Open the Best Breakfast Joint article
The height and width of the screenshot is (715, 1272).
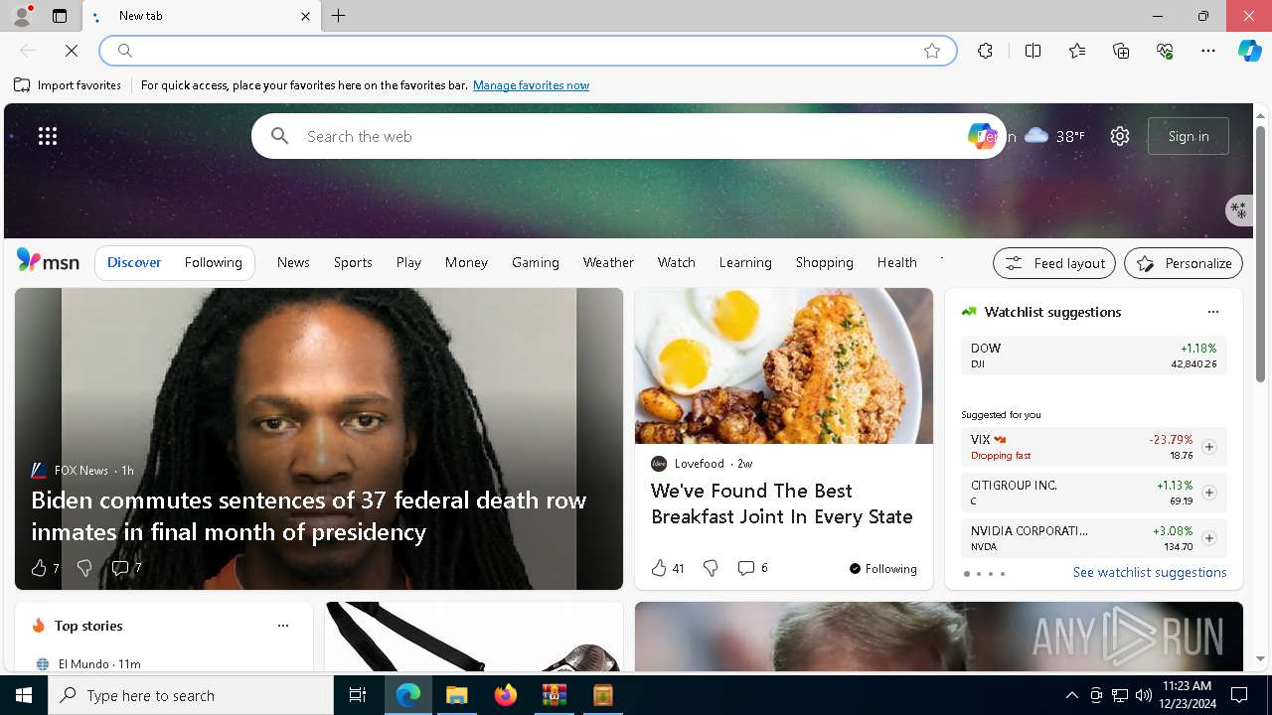(782, 503)
